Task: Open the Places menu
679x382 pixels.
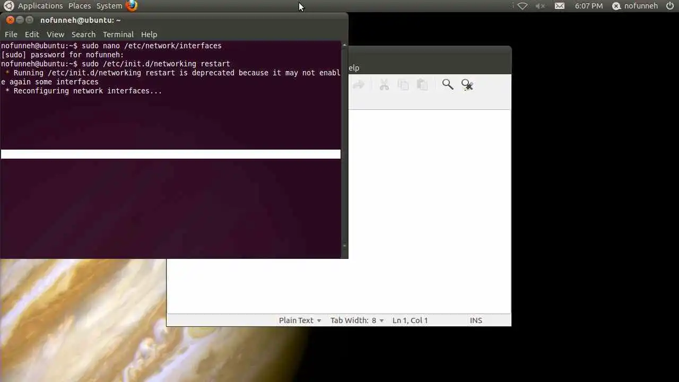Action: pos(80,6)
